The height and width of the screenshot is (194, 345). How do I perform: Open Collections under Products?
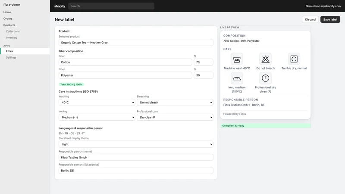coord(13,31)
